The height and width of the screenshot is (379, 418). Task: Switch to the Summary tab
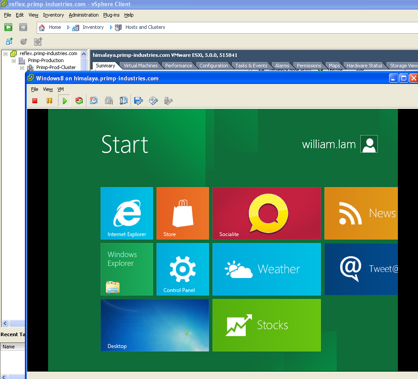coord(105,66)
